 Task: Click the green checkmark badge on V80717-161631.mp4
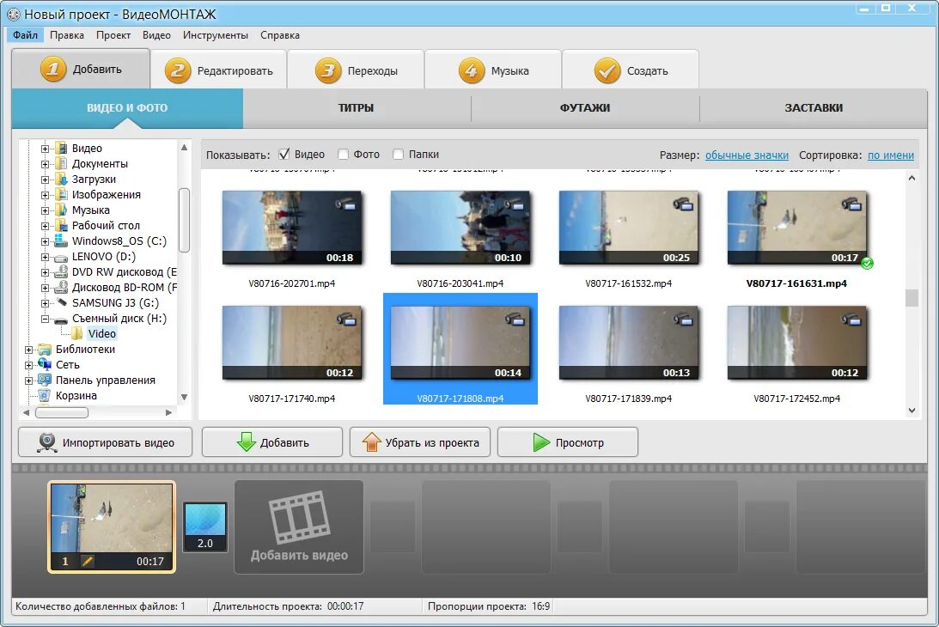tap(867, 263)
